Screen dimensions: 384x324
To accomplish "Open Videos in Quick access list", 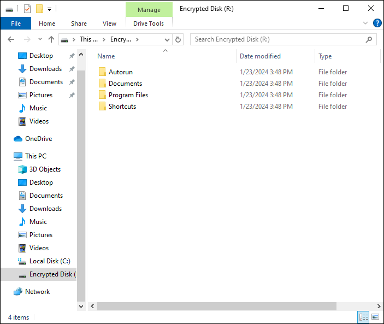I will [x=39, y=121].
